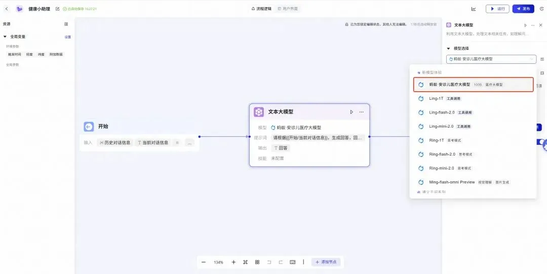Choose Ling-flash-2.0 model
547x274 pixels.
coord(474,112)
